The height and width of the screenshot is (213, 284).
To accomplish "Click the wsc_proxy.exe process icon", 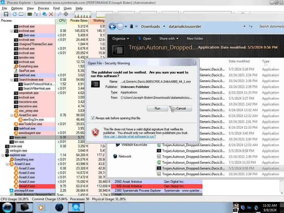I will pyautogui.click(x=16, y=111).
